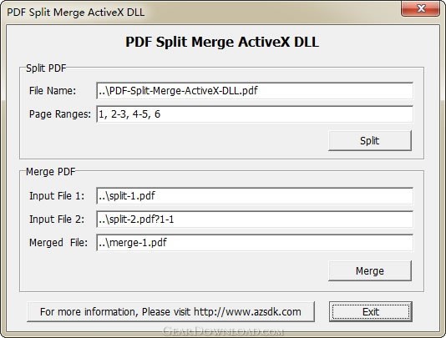Focus the Merged File text field
This screenshot has width=446, height=338.
pos(255,243)
